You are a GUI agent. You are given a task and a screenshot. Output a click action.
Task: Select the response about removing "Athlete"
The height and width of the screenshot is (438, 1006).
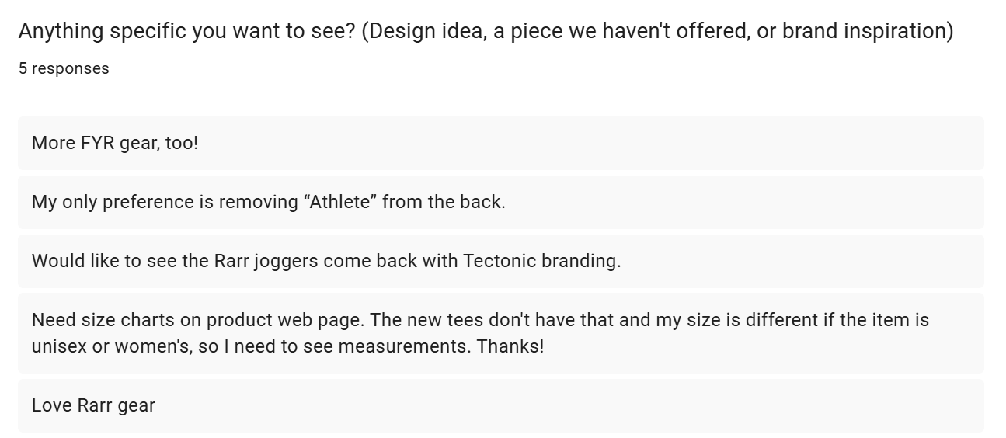coord(501,202)
